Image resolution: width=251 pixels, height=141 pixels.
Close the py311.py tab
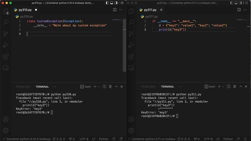coord(161,10)
